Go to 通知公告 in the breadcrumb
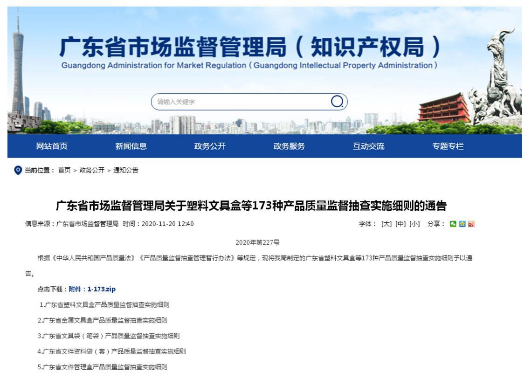 point(125,170)
